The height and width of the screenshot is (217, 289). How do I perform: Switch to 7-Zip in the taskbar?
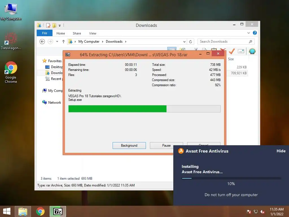[x=58, y=211]
